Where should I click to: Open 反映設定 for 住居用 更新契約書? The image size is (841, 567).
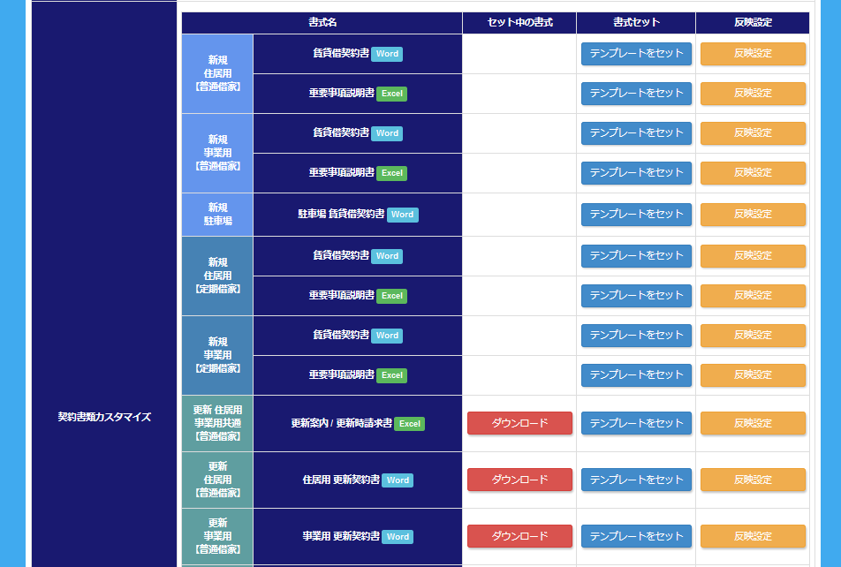(x=753, y=480)
